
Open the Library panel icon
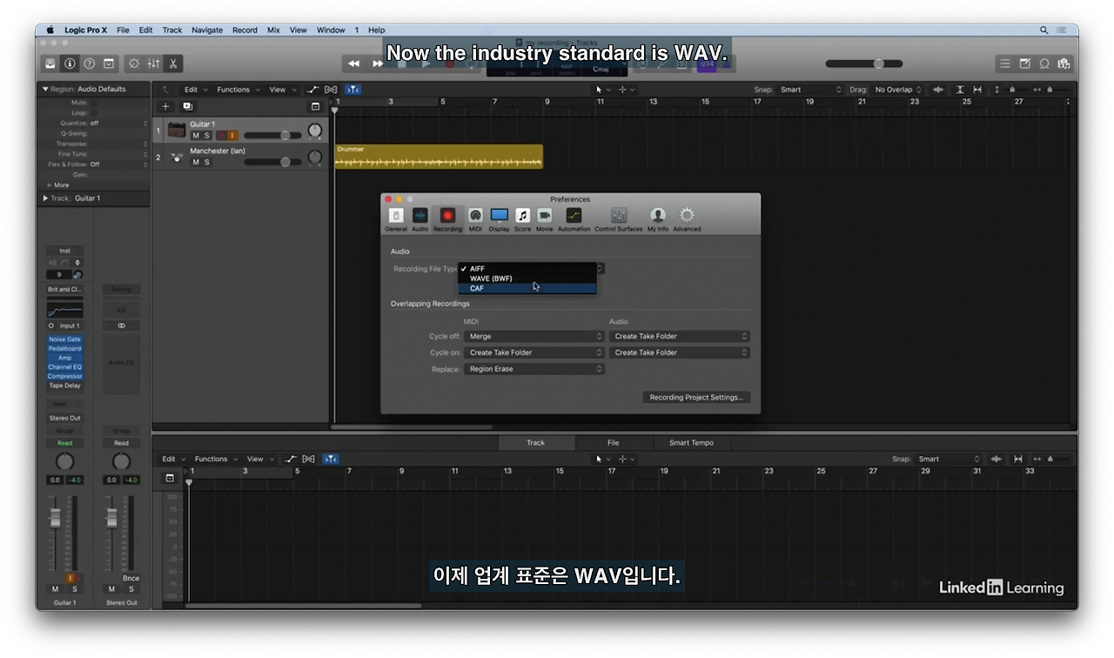(x=50, y=64)
